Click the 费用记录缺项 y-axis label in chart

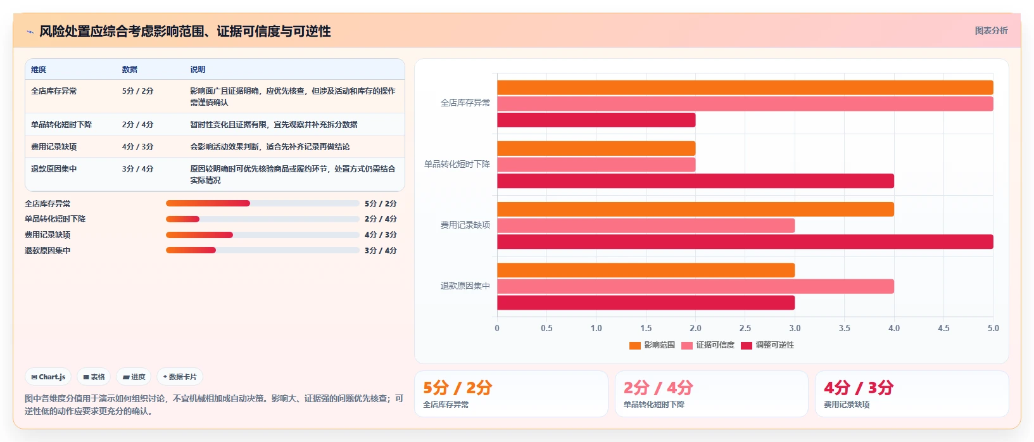[465, 225]
